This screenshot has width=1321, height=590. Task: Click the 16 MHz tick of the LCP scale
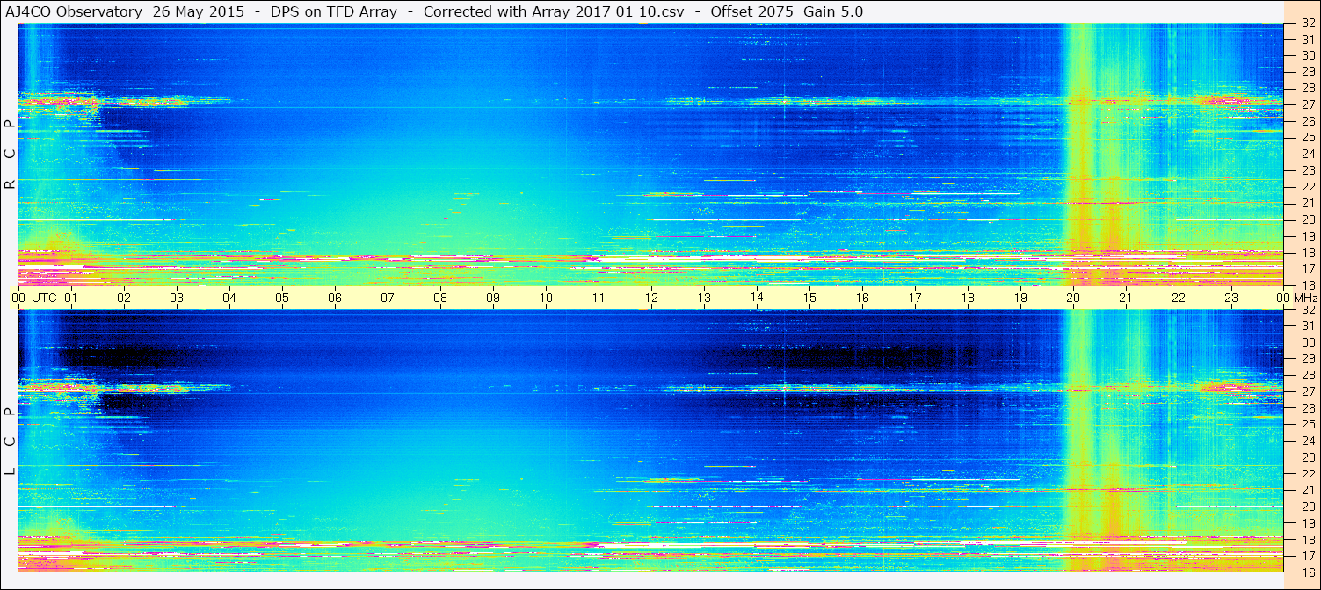tap(1308, 572)
